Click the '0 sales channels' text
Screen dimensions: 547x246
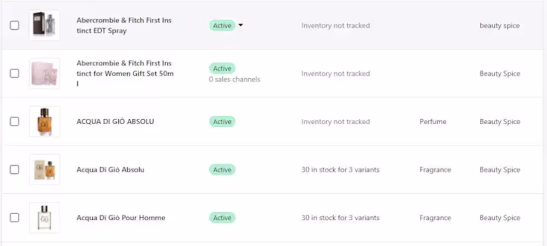[234, 80]
